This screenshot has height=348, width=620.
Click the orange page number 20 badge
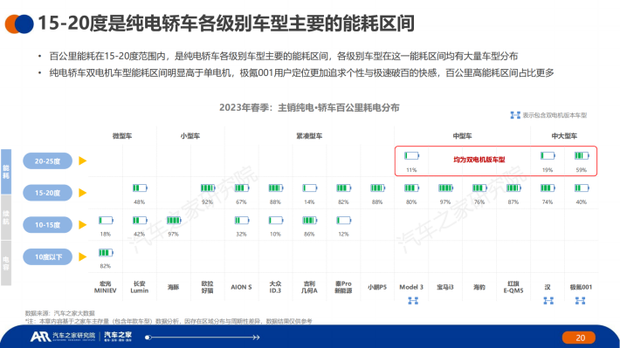pos(579,338)
